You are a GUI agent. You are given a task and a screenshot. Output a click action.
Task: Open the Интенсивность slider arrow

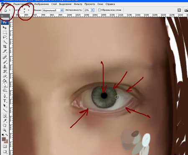92,10
